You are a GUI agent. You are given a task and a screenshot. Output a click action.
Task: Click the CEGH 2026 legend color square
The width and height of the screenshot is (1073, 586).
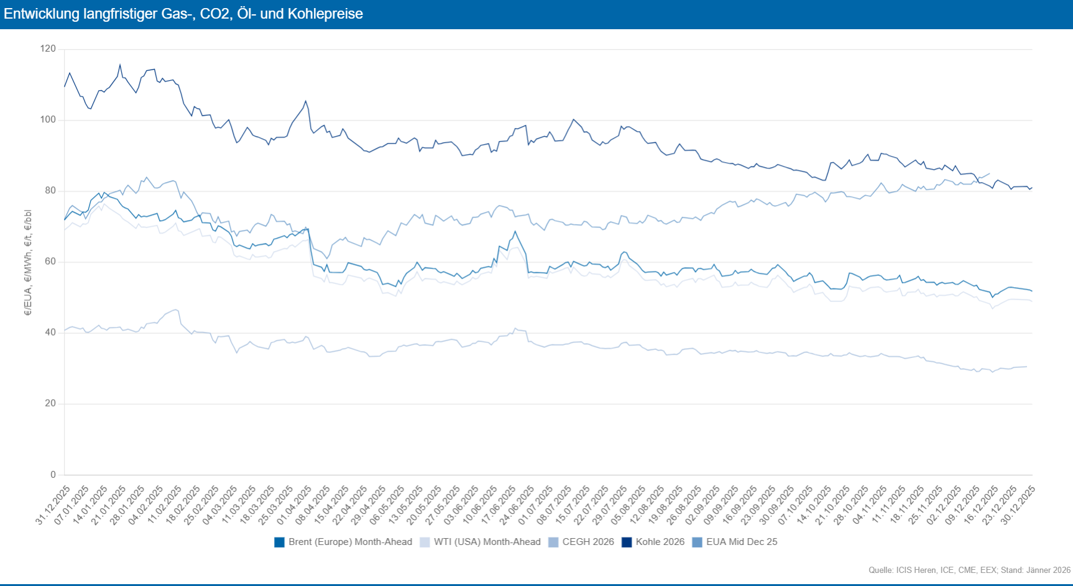click(553, 543)
